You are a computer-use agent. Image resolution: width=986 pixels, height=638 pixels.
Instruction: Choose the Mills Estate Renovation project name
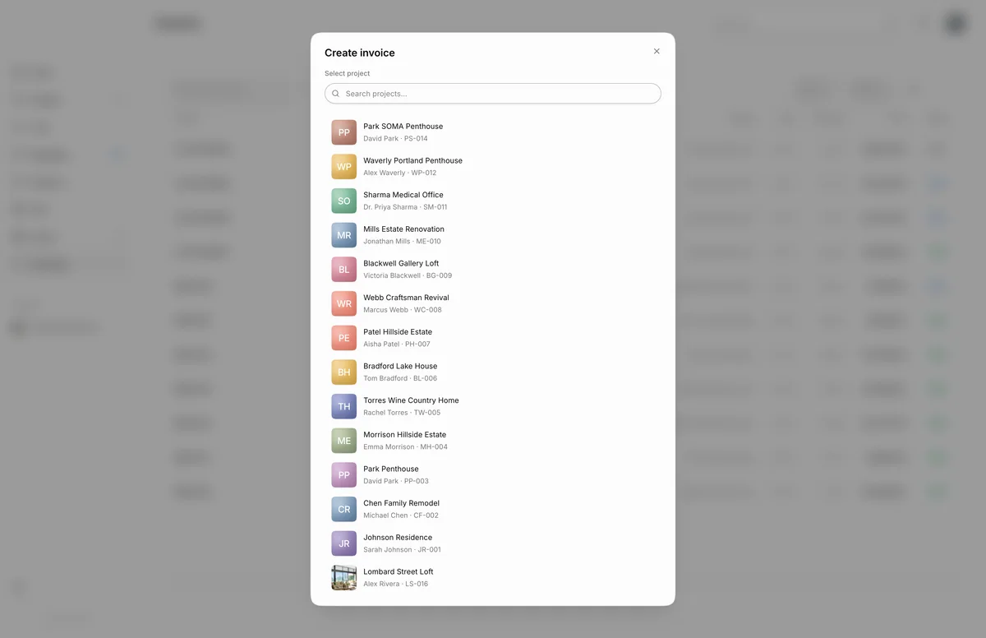(404, 229)
